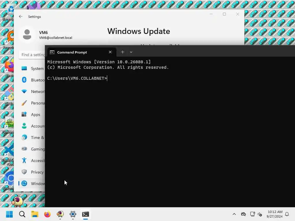Open System settings icon in sidebar

click(24, 68)
